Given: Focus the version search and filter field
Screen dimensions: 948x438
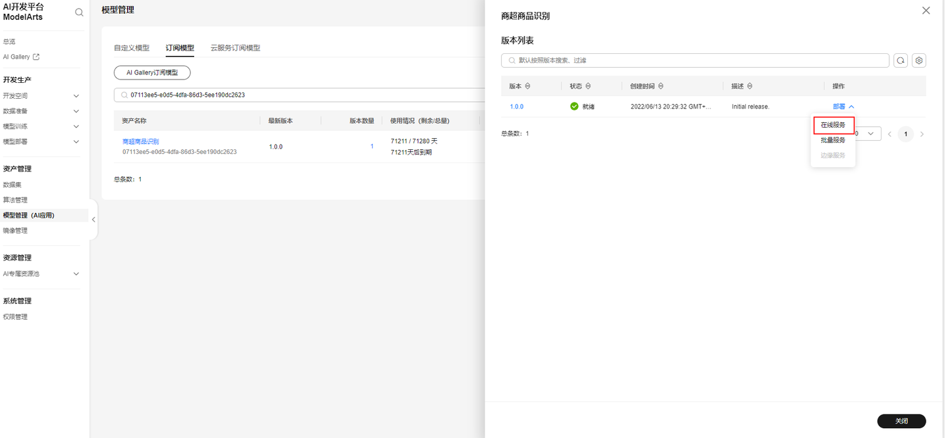Looking at the screenshot, I should click(x=695, y=61).
